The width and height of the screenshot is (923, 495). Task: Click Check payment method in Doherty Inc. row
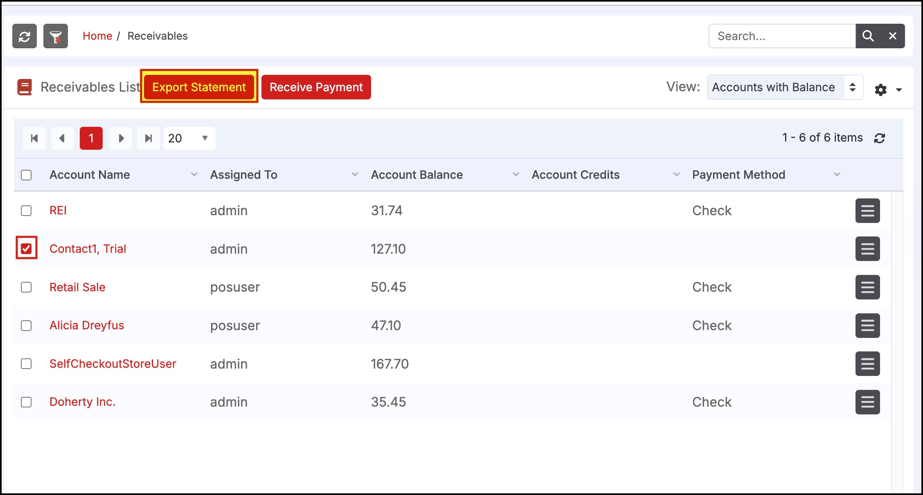pyautogui.click(x=712, y=402)
